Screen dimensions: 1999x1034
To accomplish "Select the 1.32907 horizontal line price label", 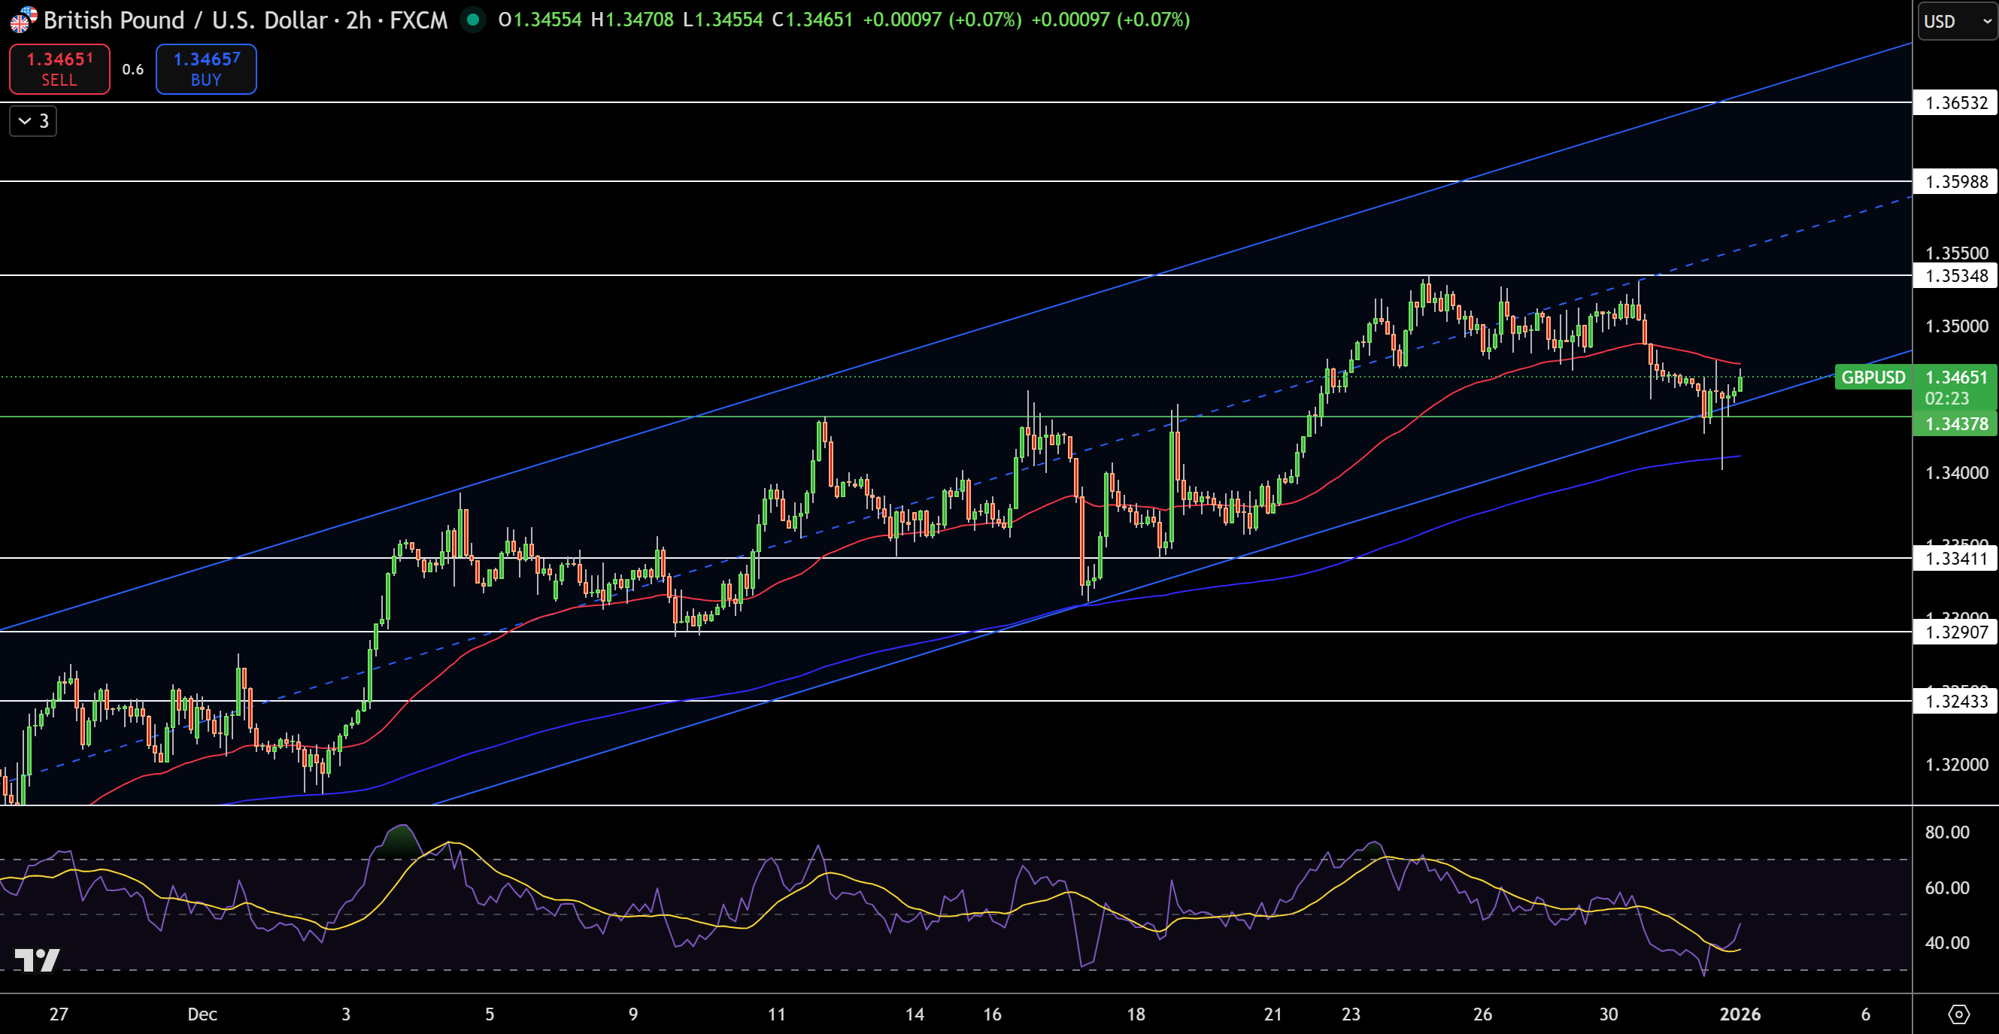I will 1955,632.
